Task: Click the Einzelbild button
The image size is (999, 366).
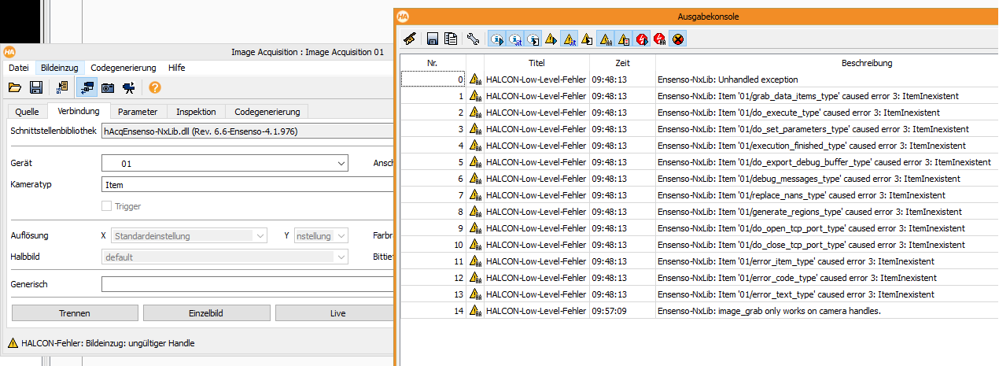Action: pos(207,313)
